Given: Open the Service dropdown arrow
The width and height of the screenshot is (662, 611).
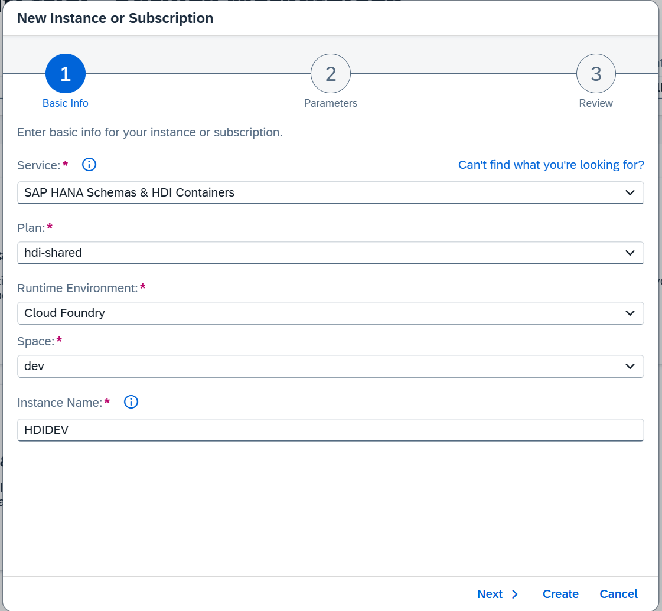Looking at the screenshot, I should [630, 193].
